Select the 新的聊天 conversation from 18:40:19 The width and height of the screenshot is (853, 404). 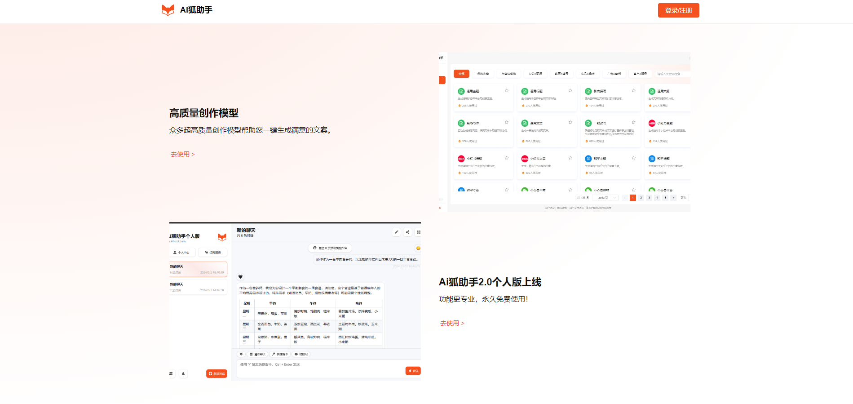point(198,269)
